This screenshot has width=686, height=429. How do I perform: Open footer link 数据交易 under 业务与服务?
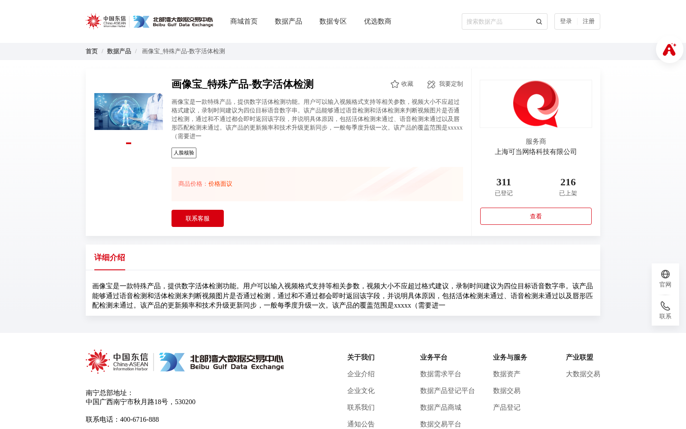pos(507,391)
